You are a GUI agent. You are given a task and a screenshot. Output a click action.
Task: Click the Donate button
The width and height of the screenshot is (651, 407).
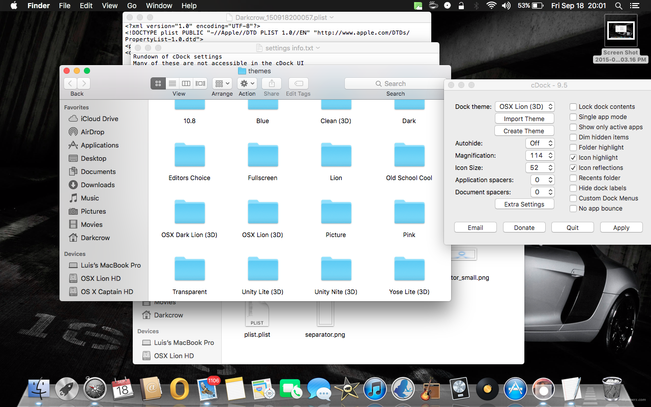tap(524, 228)
